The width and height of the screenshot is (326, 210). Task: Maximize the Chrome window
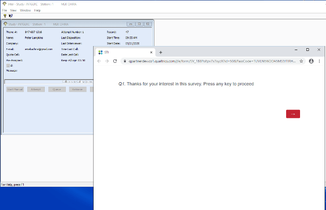click(308, 50)
